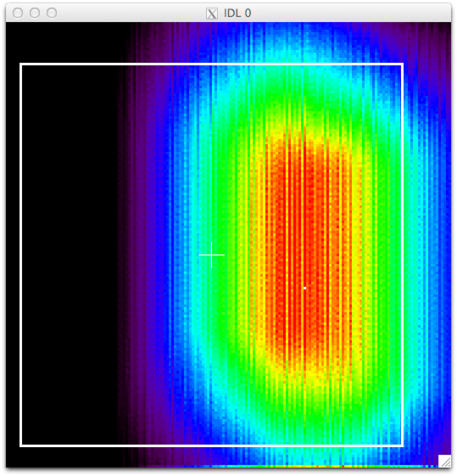The width and height of the screenshot is (457, 476).
Task: Click the X11 icon in title bar
Action: pos(212,14)
